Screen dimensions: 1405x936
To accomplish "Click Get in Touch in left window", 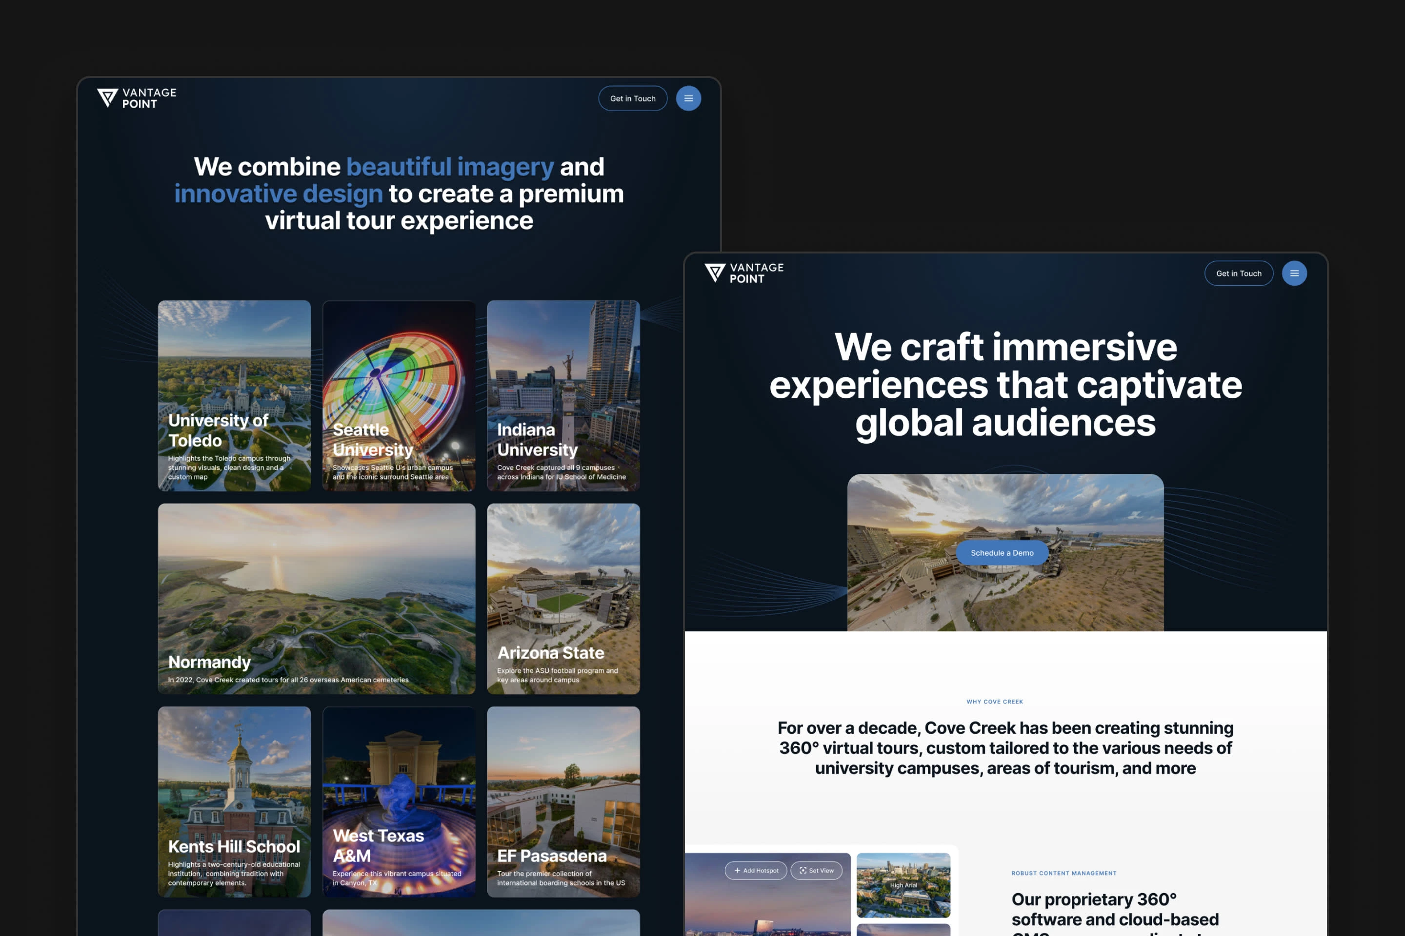I will click(633, 98).
